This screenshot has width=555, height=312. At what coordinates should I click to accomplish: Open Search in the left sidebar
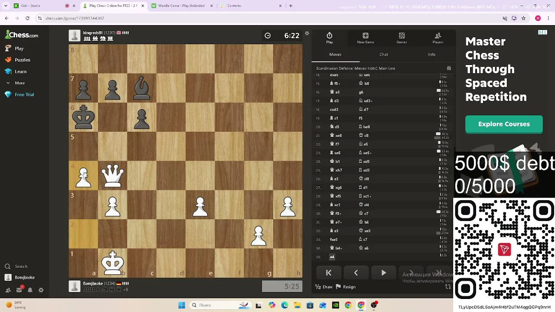(x=16, y=266)
